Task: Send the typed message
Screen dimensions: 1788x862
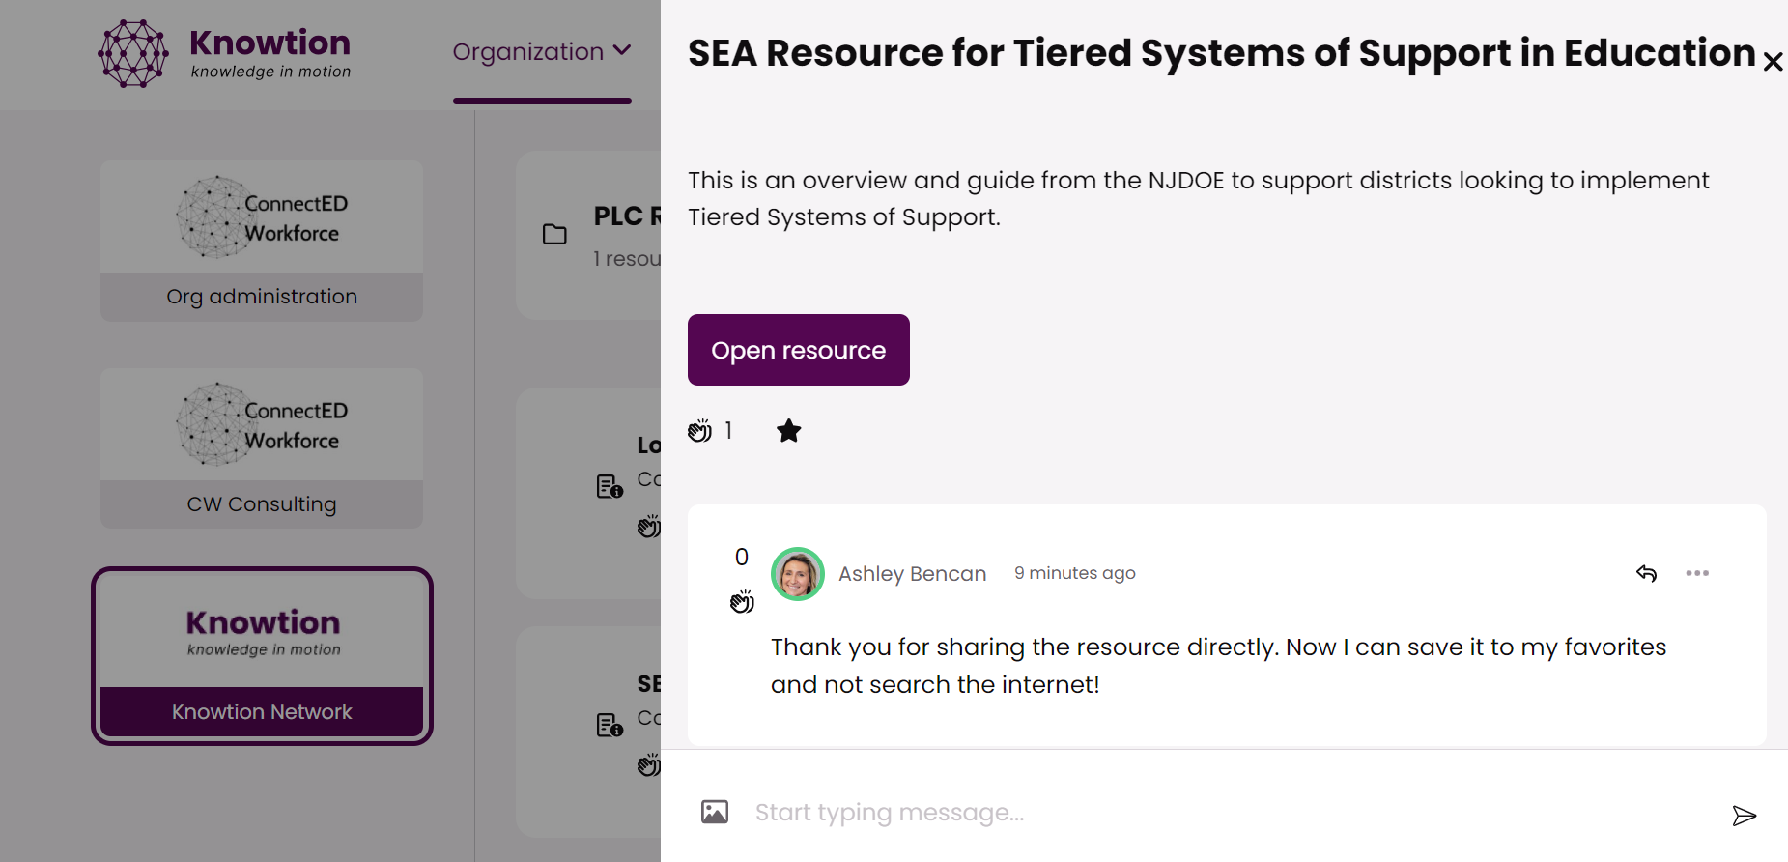Action: [x=1744, y=816]
